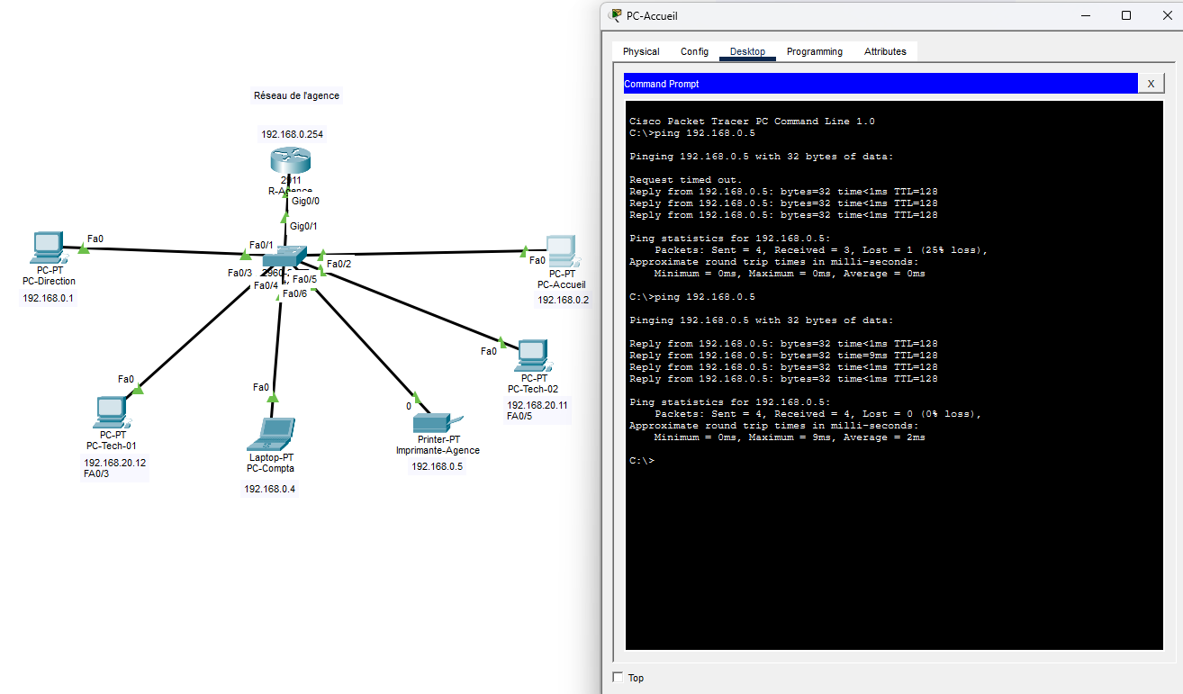Open the PC-Direction computer icon

pyautogui.click(x=47, y=248)
